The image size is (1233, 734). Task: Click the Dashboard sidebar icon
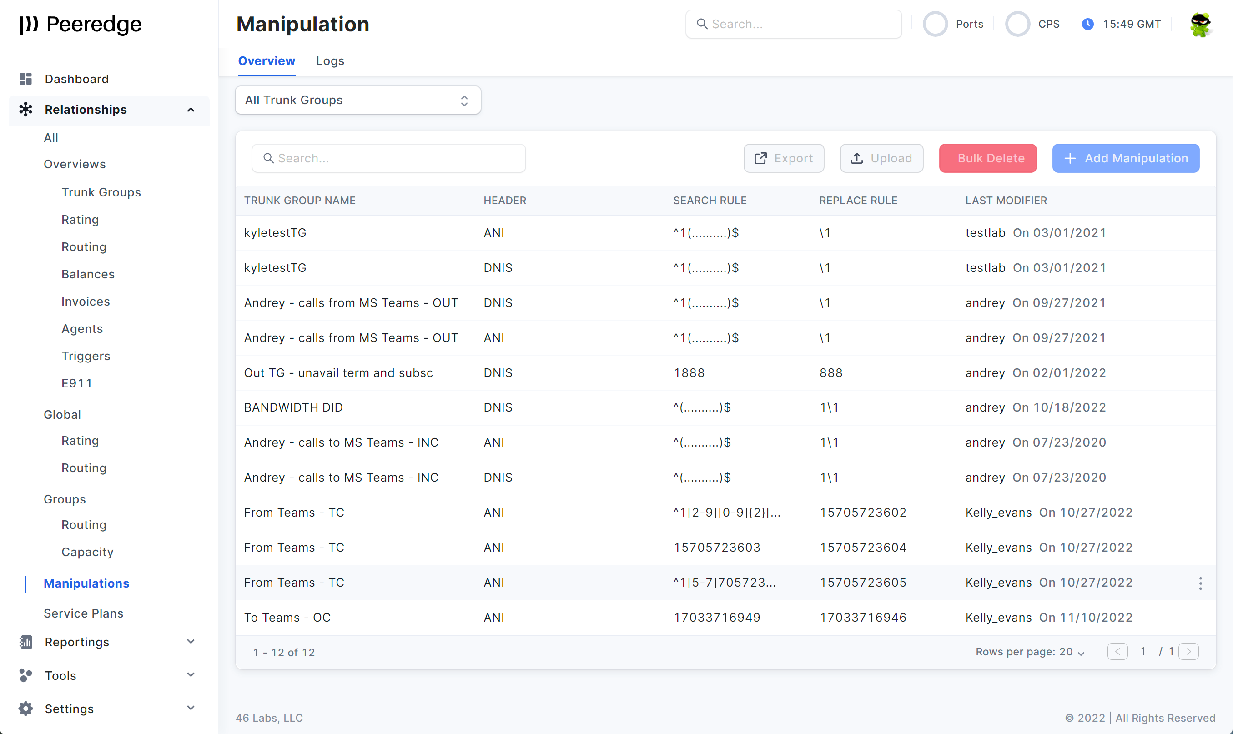pyautogui.click(x=26, y=79)
